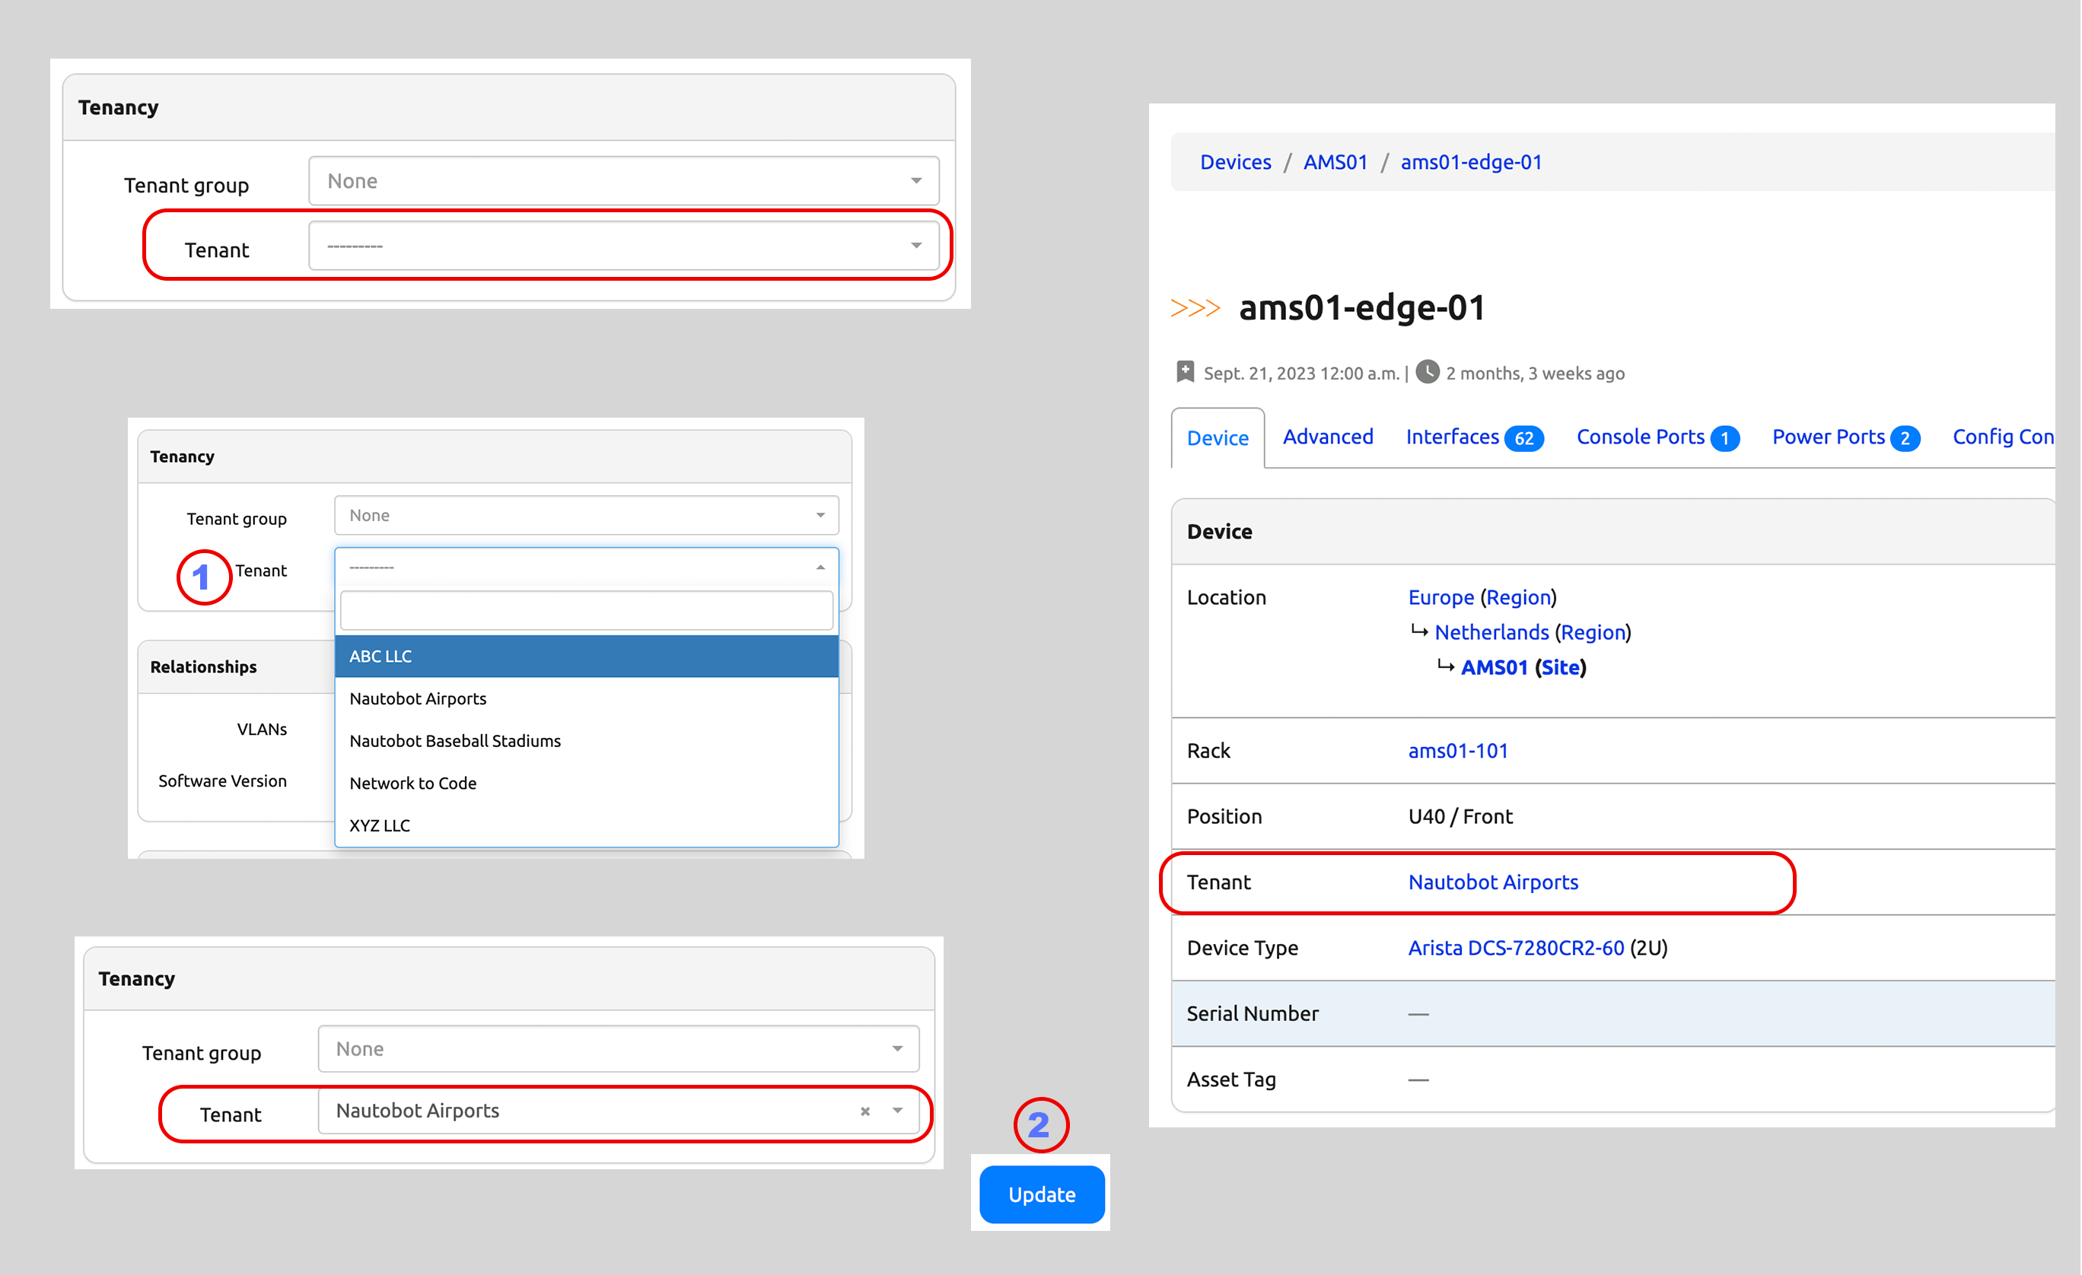Open the AMS01 breadcrumb link
The width and height of the screenshot is (2082, 1275).
(1336, 161)
